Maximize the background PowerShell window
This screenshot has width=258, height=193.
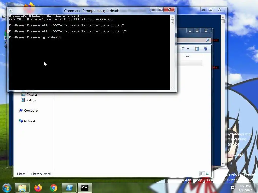tap(211, 10)
